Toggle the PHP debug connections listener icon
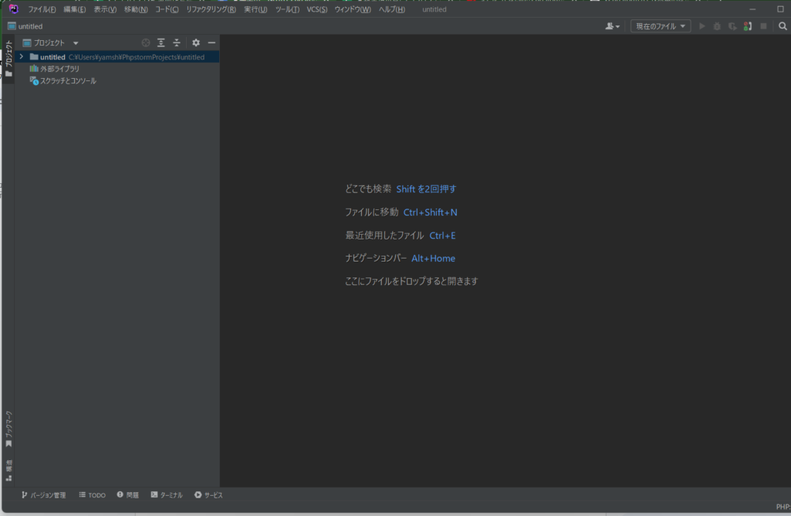The width and height of the screenshot is (791, 516). coord(748,26)
